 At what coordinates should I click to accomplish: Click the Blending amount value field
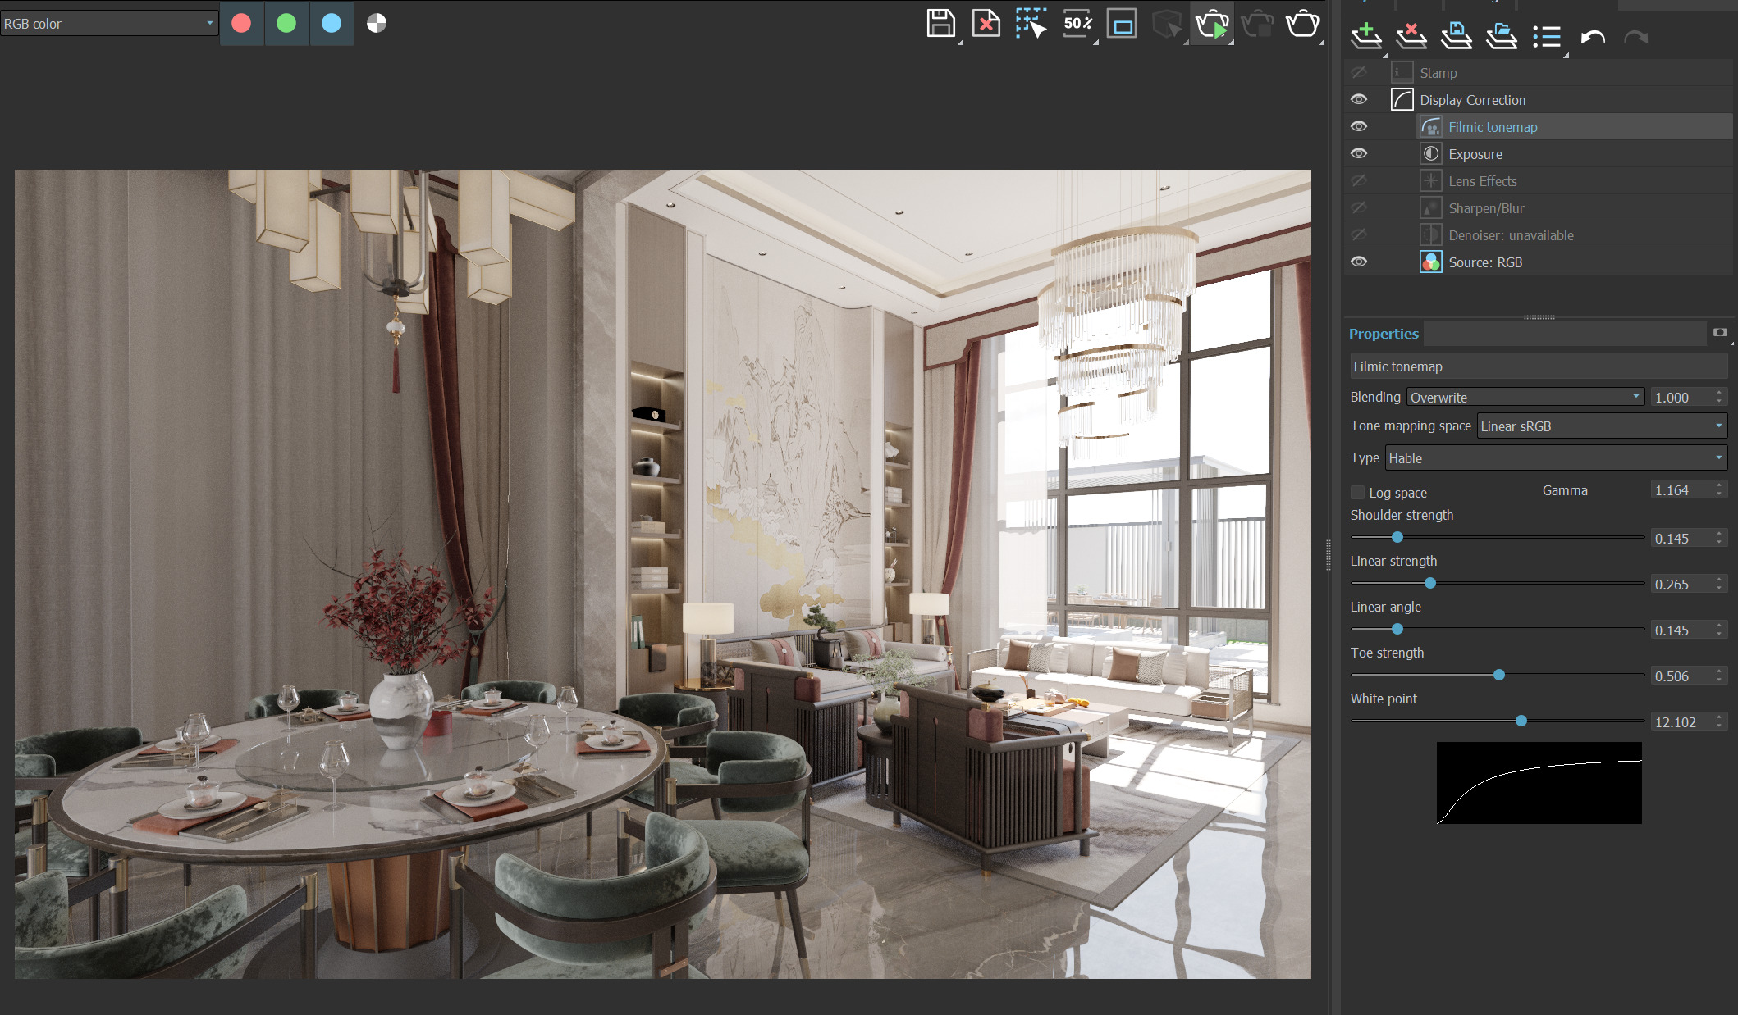[1681, 397]
